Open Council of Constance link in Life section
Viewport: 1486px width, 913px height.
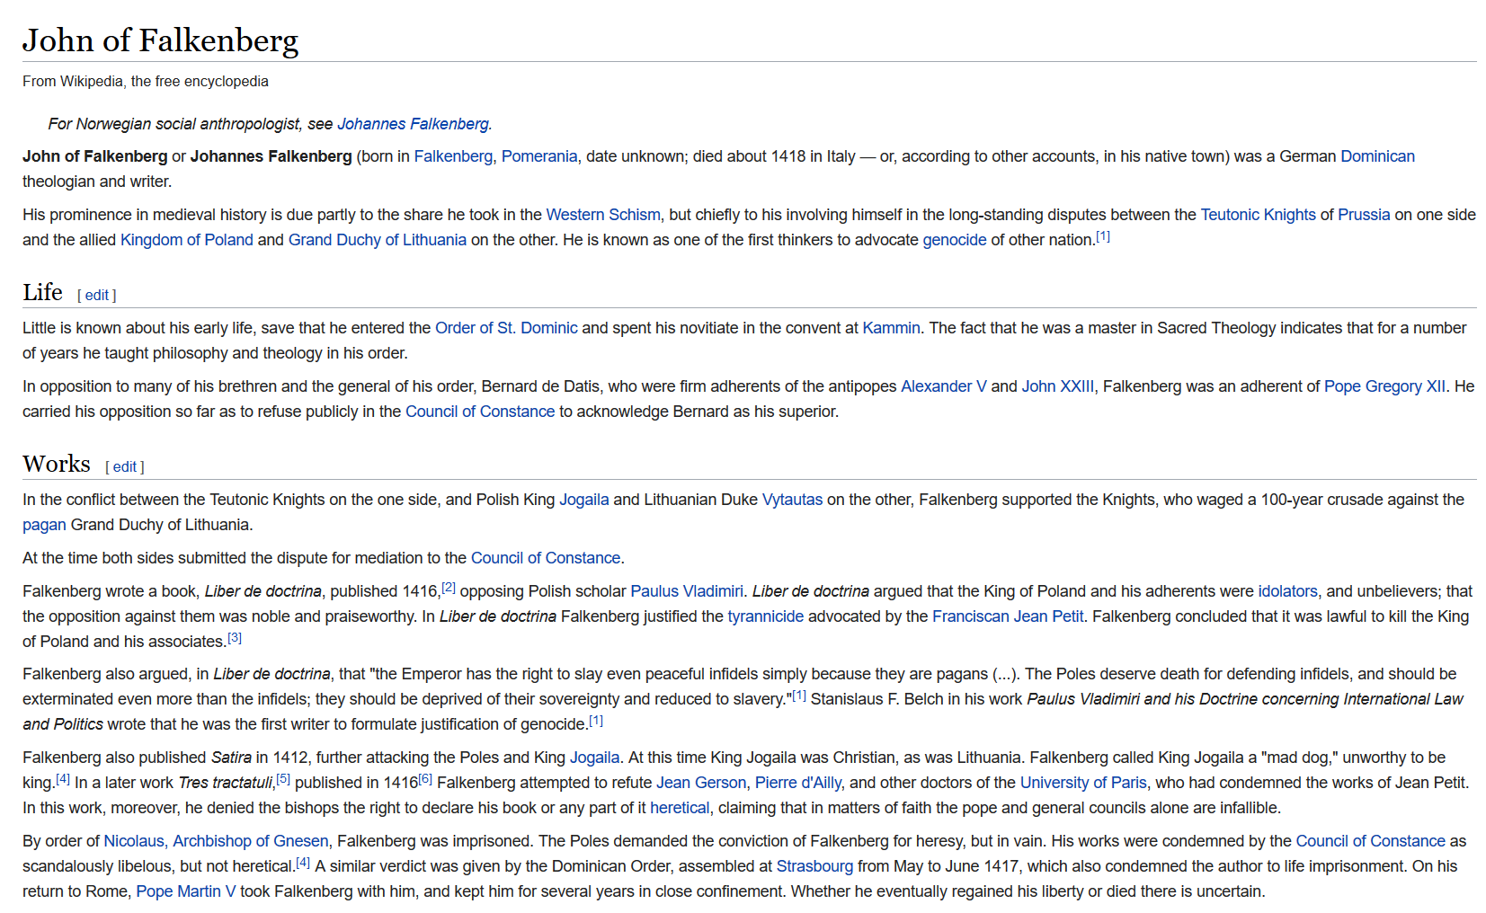click(x=480, y=412)
